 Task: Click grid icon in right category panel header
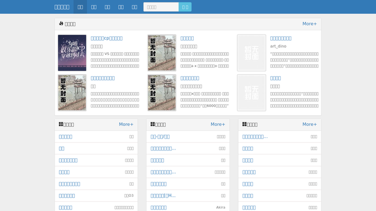[244, 124]
